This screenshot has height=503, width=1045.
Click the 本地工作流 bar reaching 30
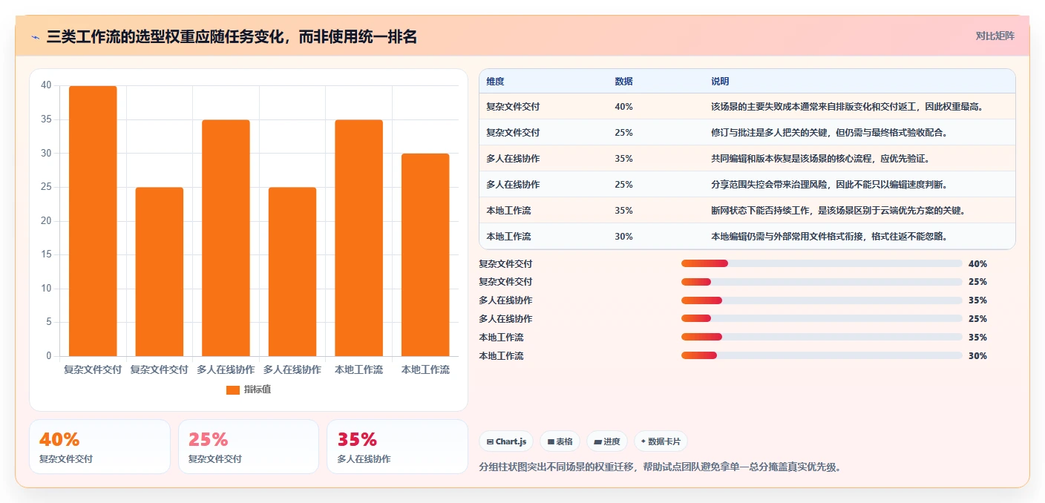tap(425, 254)
